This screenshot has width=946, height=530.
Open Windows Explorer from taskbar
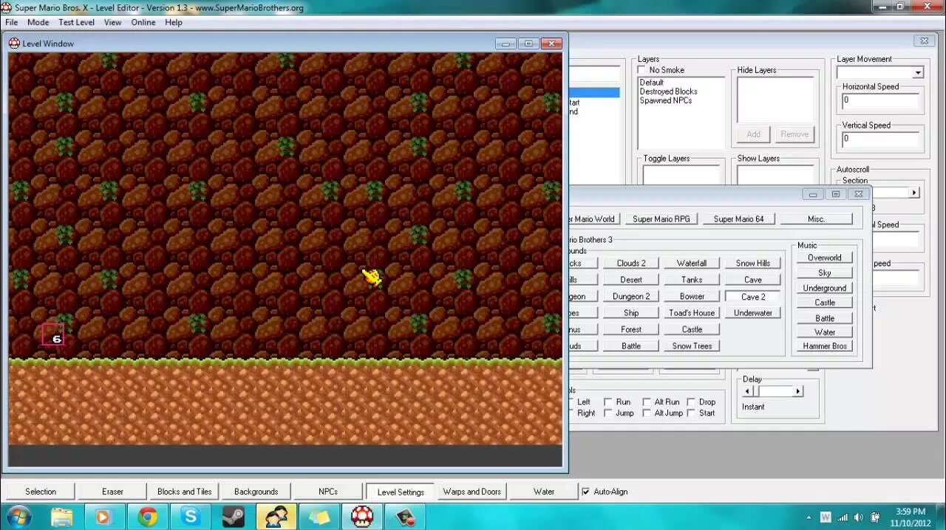click(x=62, y=517)
